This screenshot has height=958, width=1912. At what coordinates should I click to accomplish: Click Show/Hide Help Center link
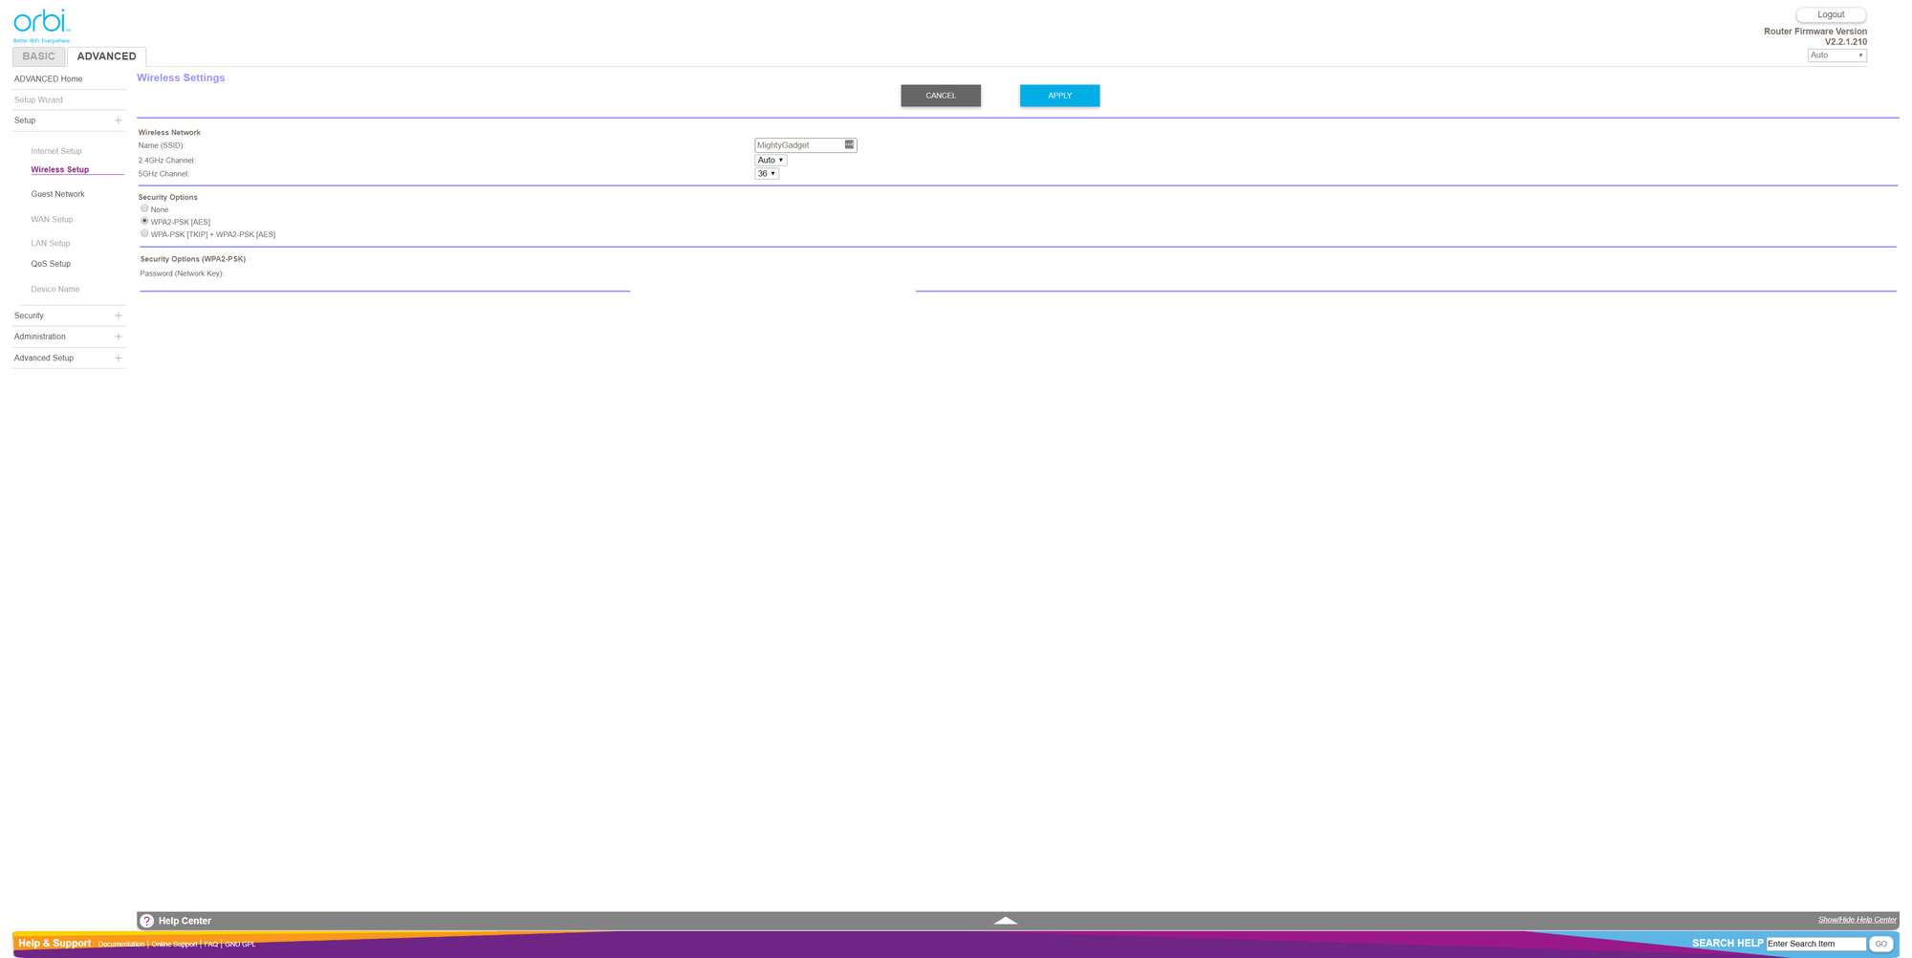1857,920
